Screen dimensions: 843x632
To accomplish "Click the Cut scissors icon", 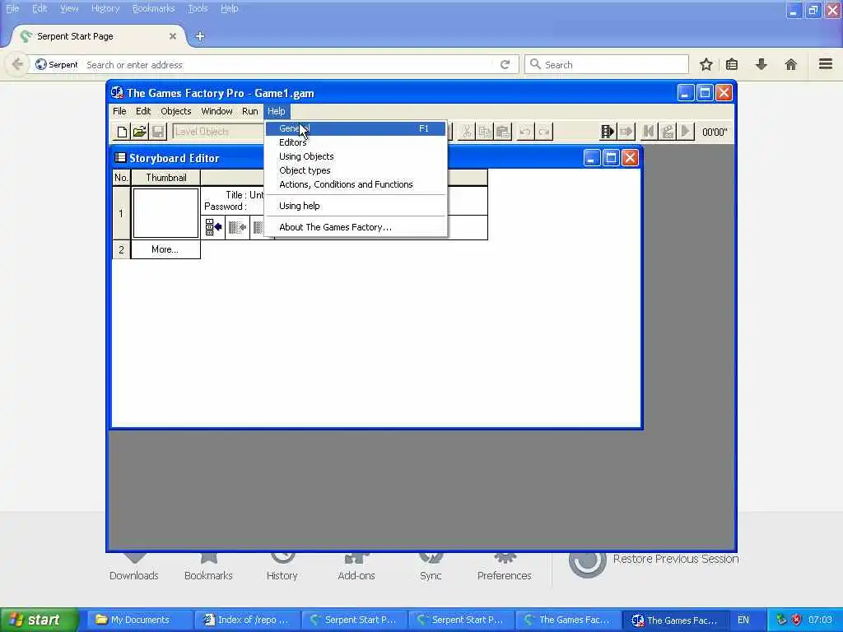I will (x=467, y=132).
